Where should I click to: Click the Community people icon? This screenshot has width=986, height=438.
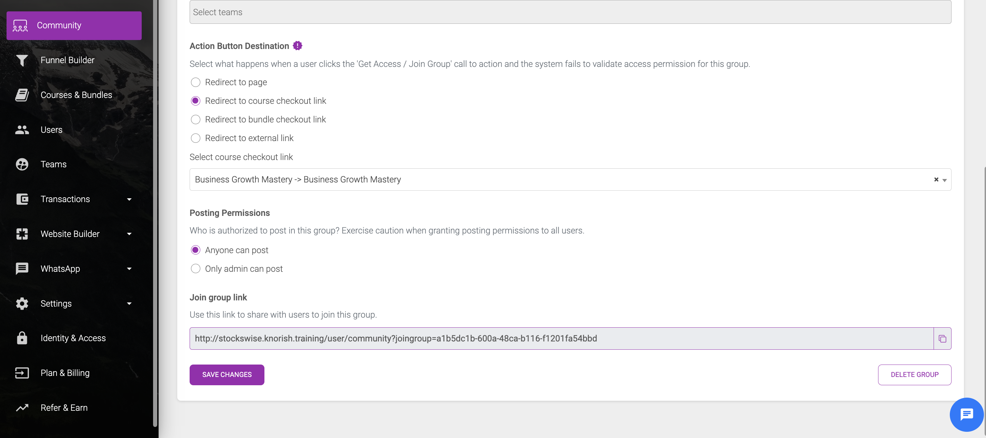click(20, 26)
